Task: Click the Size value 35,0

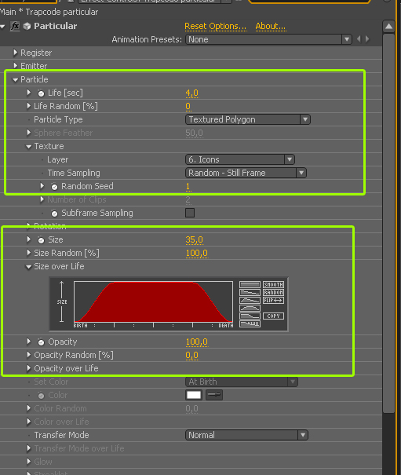Action: pos(194,240)
